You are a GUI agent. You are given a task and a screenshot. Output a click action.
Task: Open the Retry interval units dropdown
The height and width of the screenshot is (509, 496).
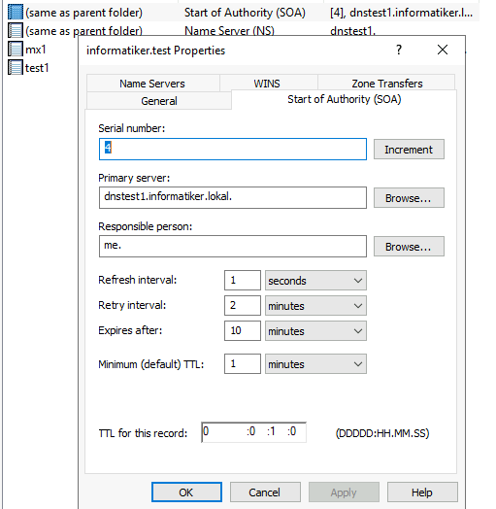[315, 305]
